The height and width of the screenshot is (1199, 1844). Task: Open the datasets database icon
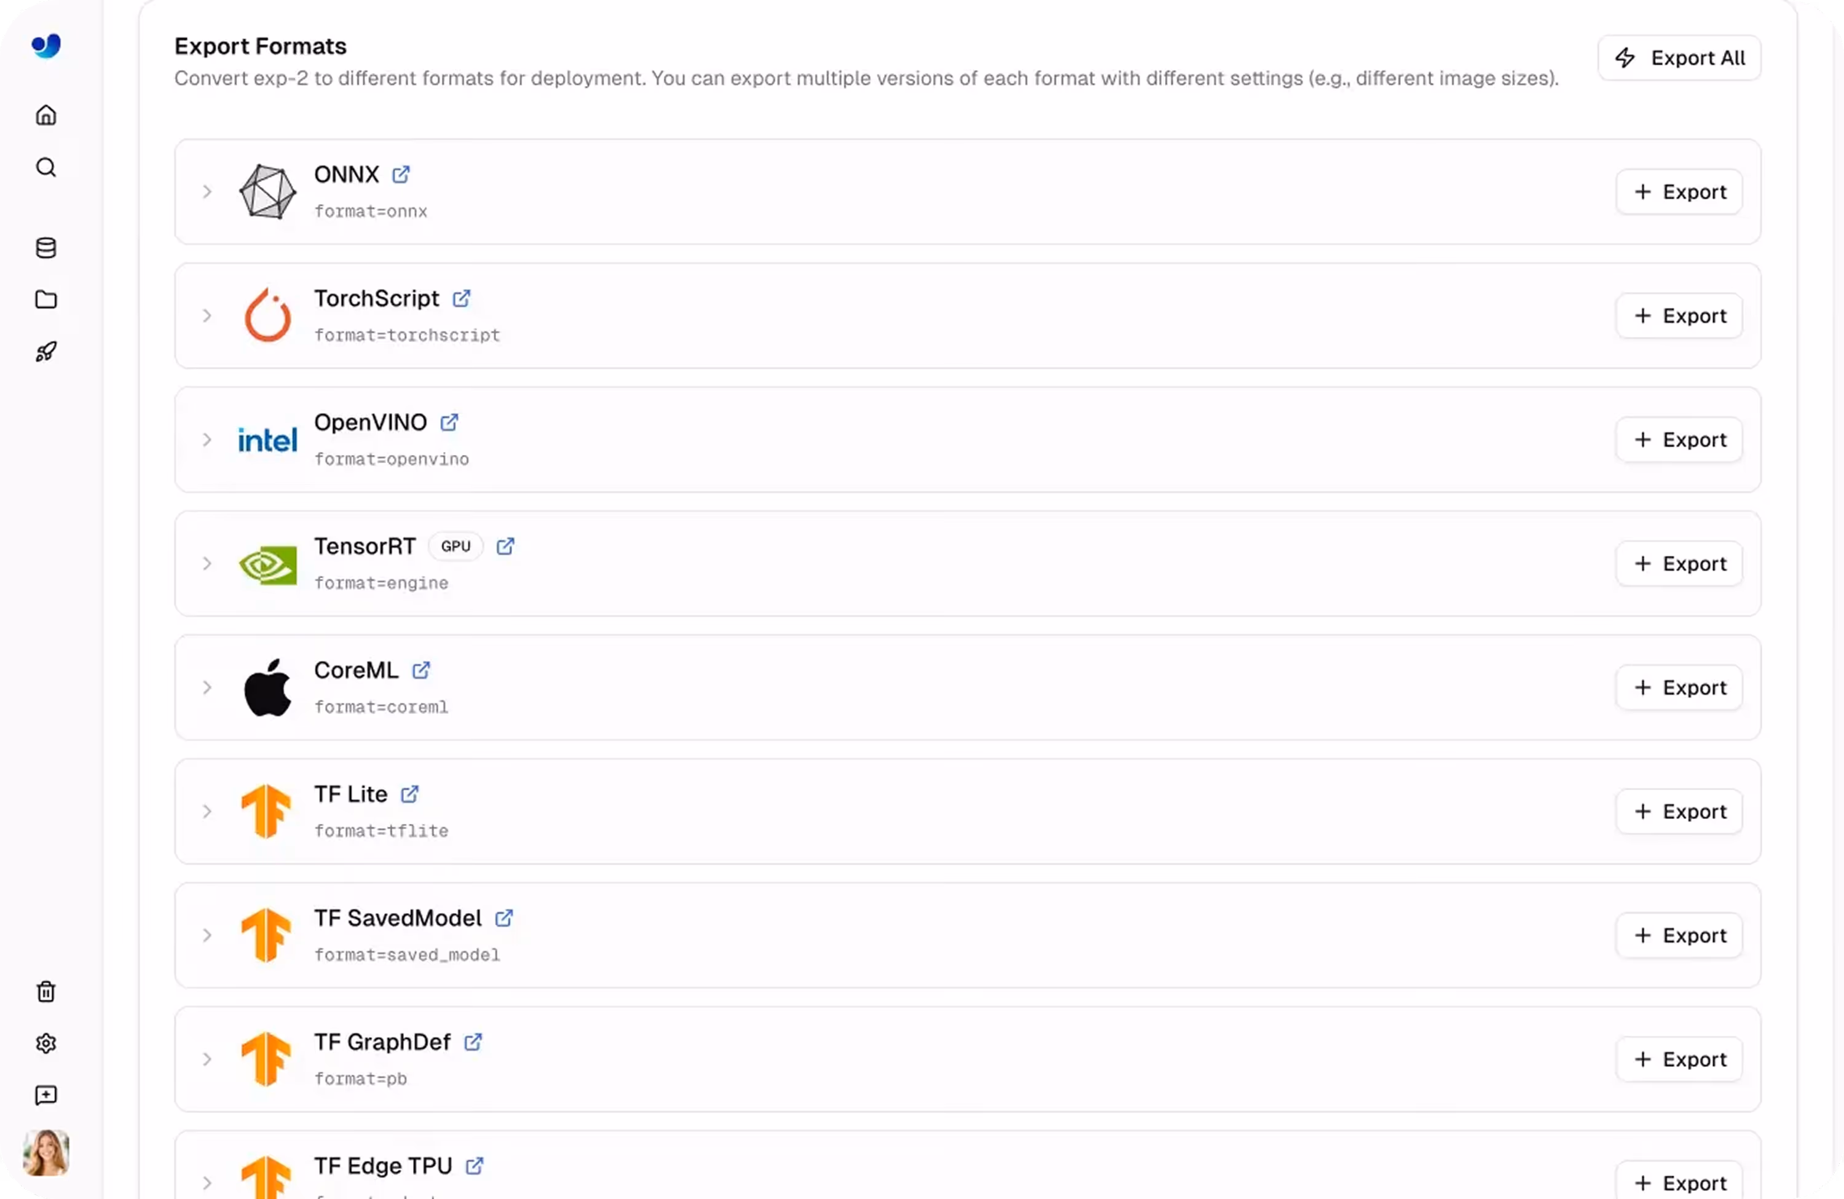[x=45, y=248]
